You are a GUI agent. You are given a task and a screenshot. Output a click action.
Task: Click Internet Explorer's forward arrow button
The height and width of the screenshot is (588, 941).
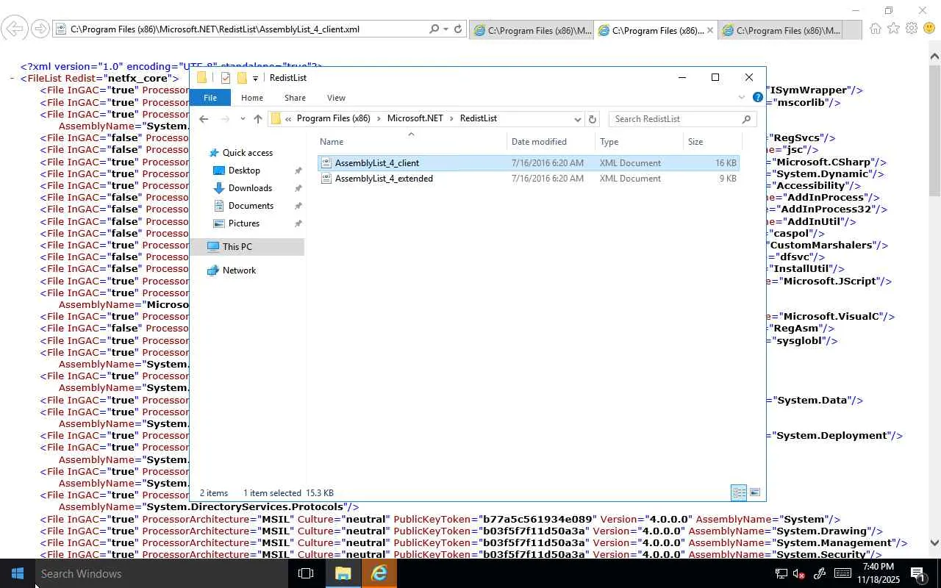[40, 29]
